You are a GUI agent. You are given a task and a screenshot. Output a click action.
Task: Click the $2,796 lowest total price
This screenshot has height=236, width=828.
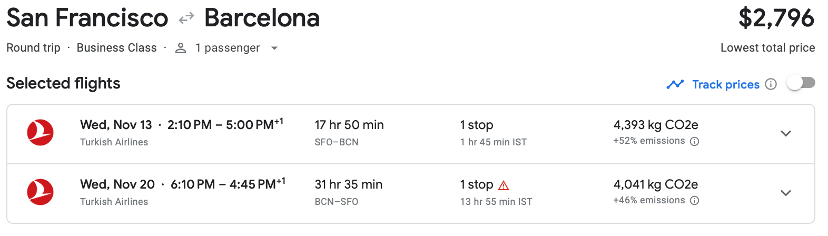pyautogui.click(x=776, y=19)
